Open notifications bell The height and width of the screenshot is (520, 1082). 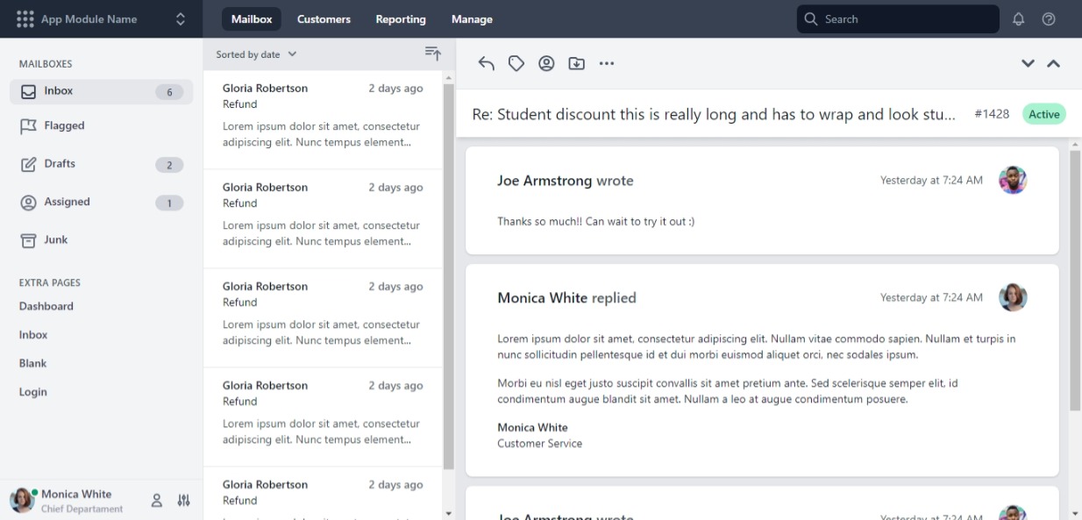click(1018, 18)
